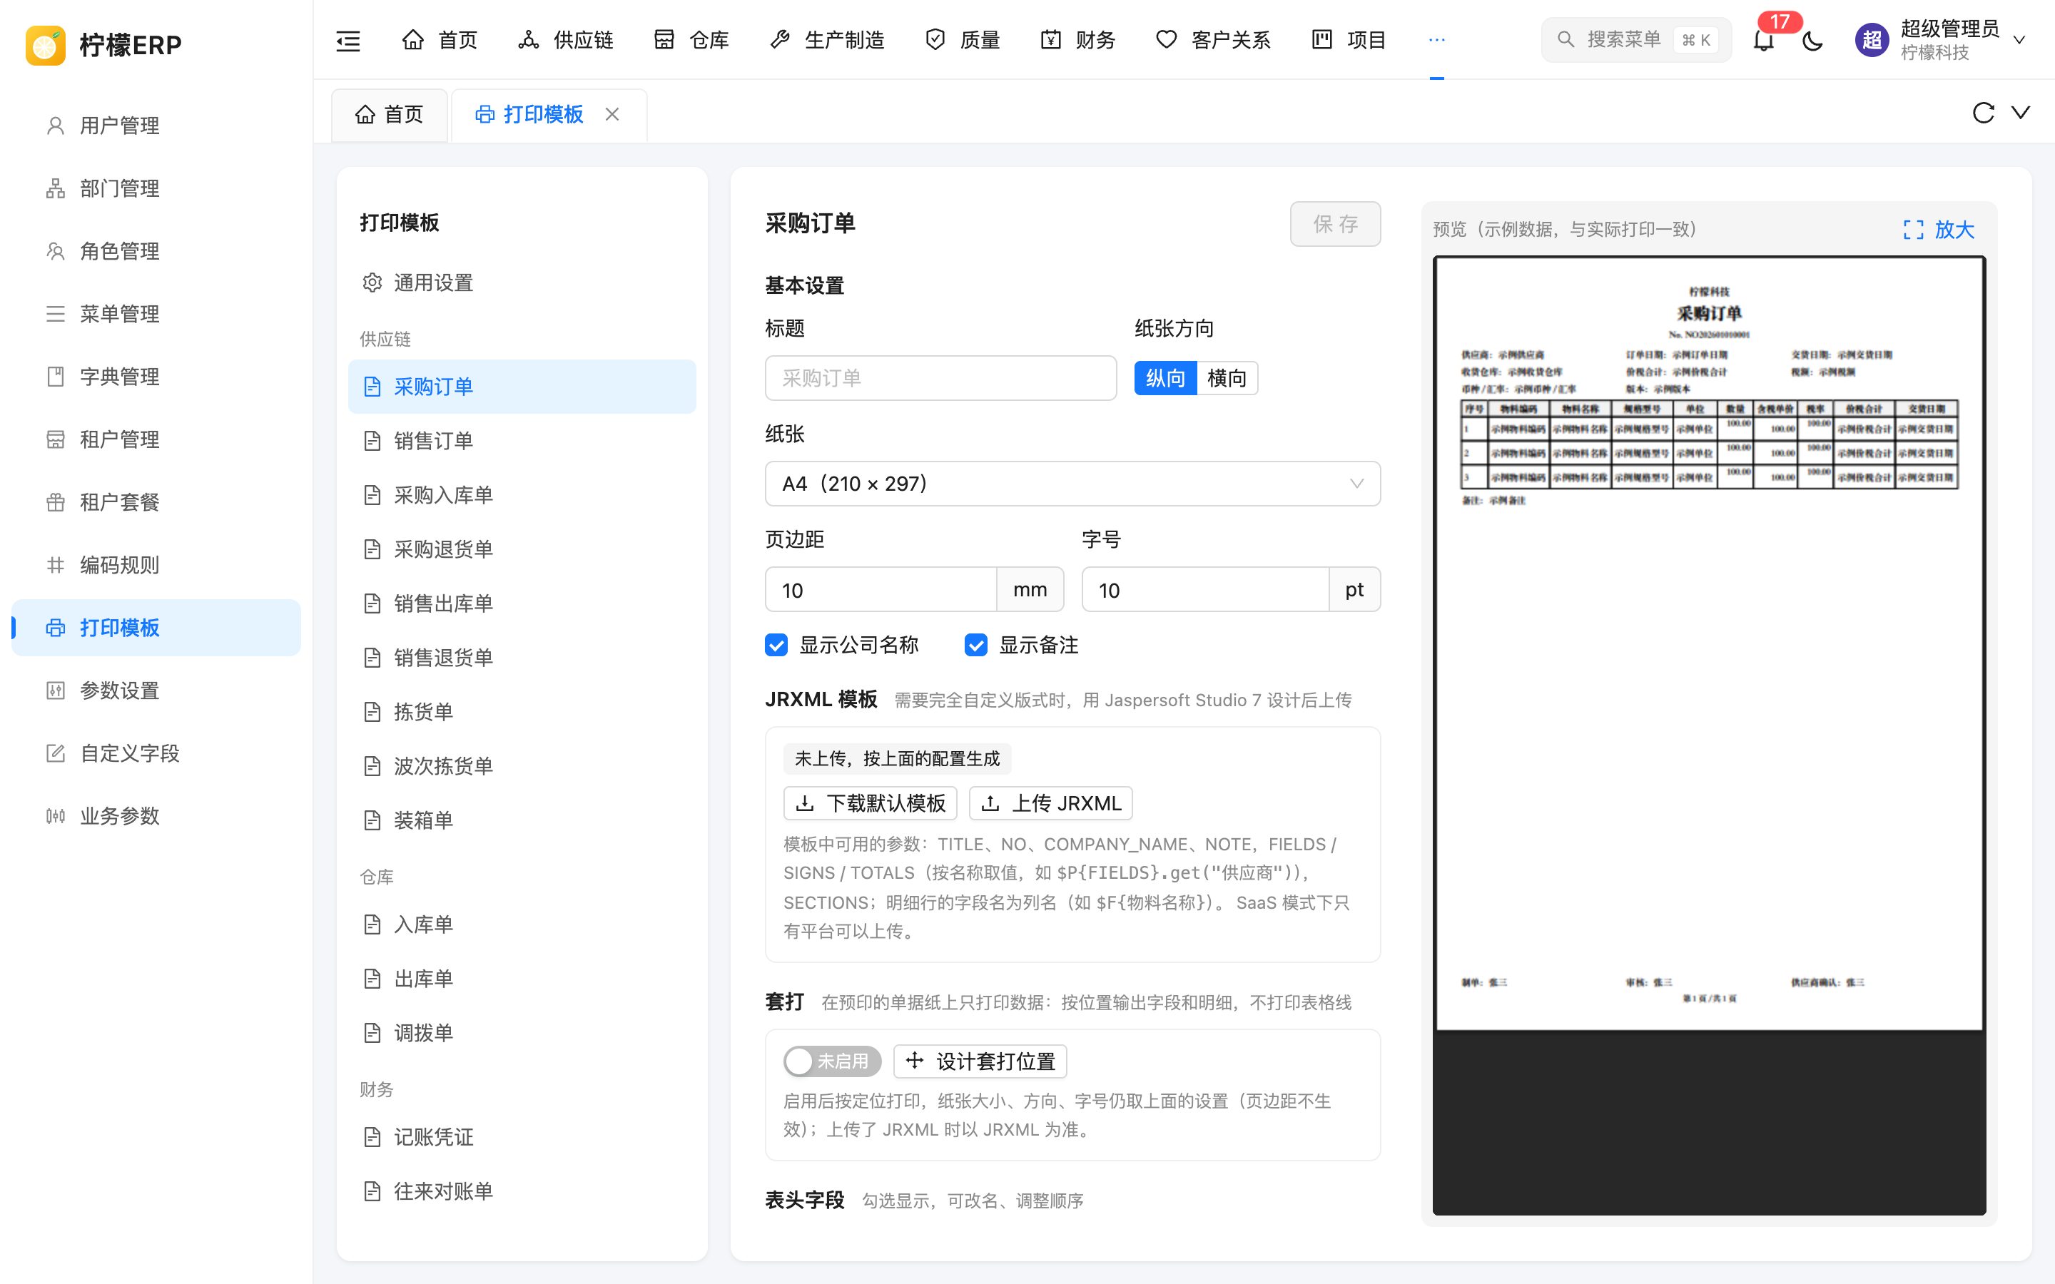
Task: Click the 字号 input field
Action: pyautogui.click(x=1205, y=589)
